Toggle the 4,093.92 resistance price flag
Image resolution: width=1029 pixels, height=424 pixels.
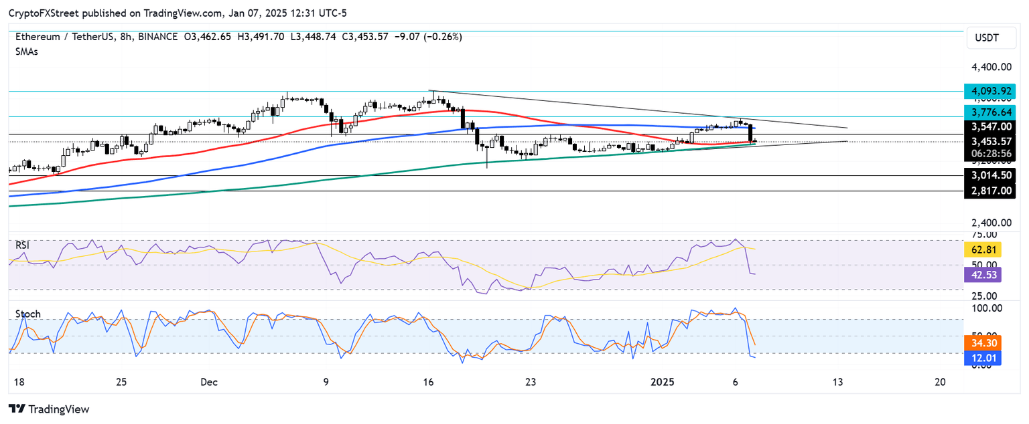pos(990,90)
